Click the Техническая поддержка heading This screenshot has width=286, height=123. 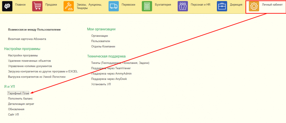[x=106, y=56]
